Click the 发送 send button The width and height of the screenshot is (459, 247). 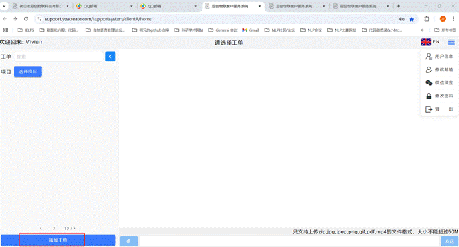[449, 241]
